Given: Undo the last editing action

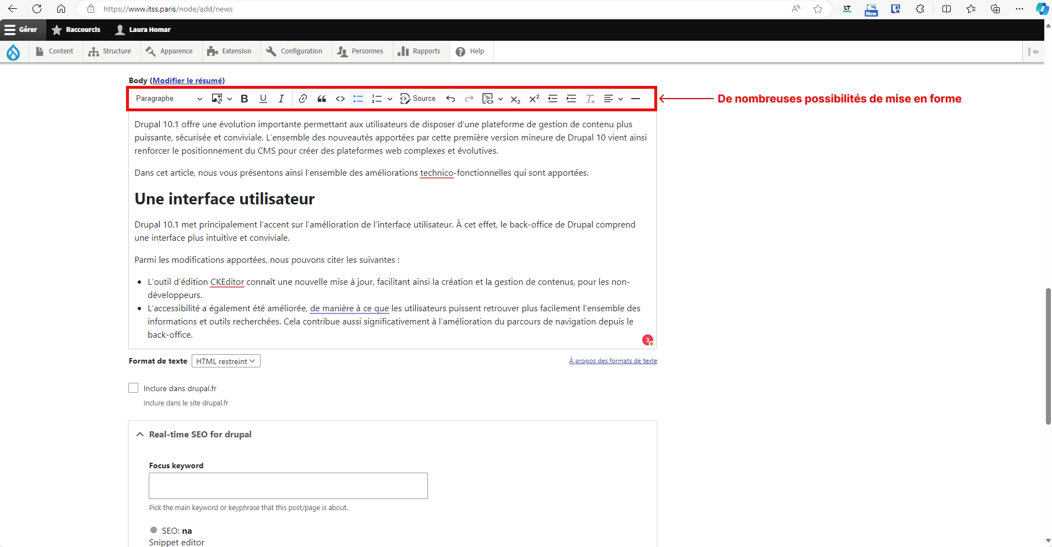Looking at the screenshot, I should 450,99.
